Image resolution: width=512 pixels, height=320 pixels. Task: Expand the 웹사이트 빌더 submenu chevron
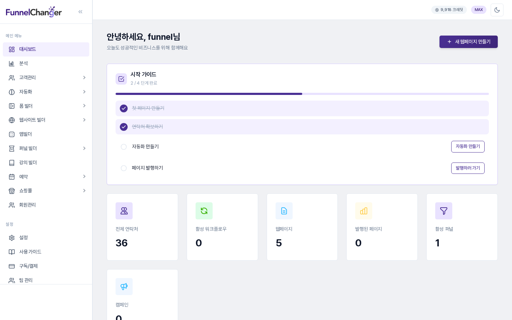click(x=84, y=120)
